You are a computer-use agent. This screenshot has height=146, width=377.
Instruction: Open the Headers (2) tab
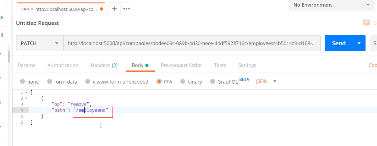pos(104,65)
